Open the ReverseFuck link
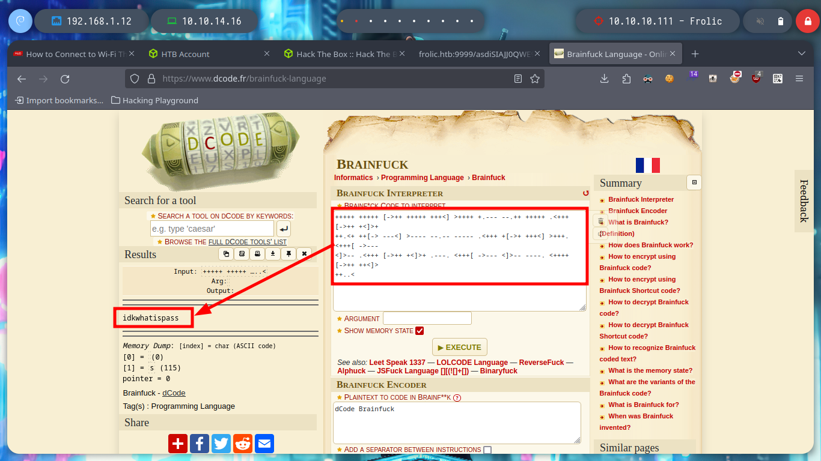The image size is (821, 461). (x=542, y=363)
